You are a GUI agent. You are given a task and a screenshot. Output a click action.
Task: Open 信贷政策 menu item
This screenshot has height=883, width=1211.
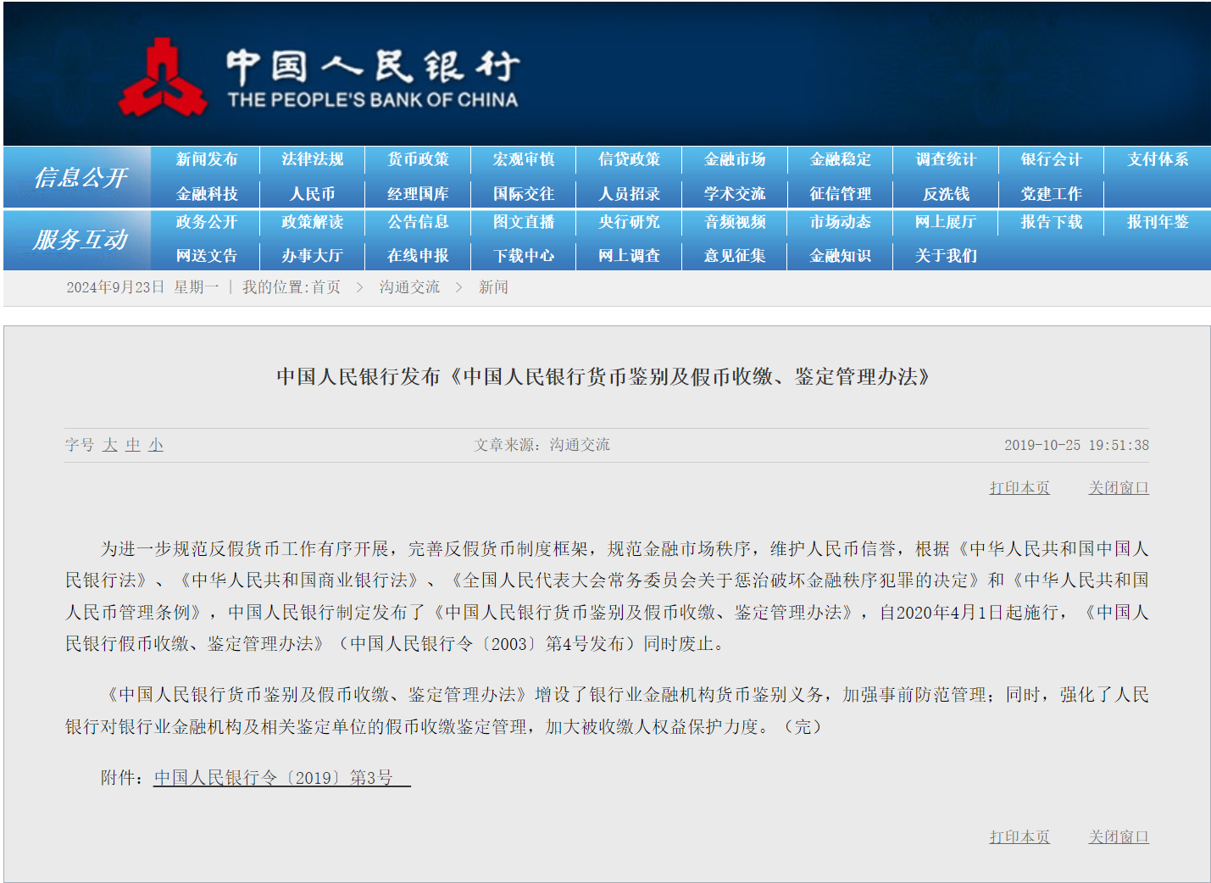(x=629, y=159)
